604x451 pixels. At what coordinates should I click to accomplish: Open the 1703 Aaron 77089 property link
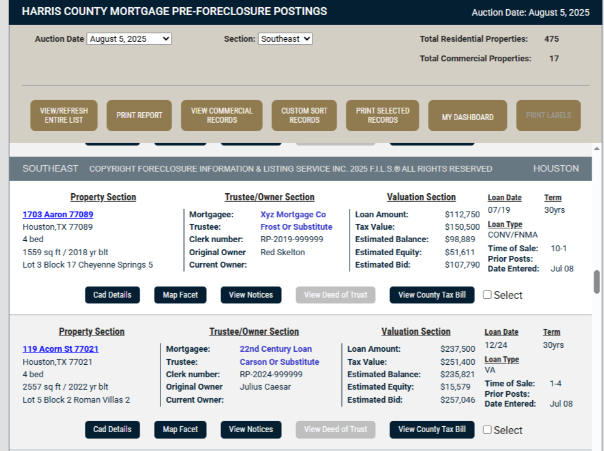[57, 214]
